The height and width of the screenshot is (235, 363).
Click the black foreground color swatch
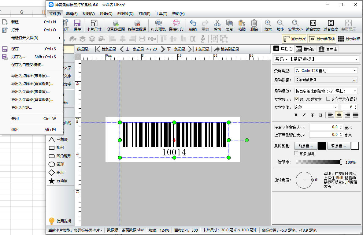click(x=322, y=146)
